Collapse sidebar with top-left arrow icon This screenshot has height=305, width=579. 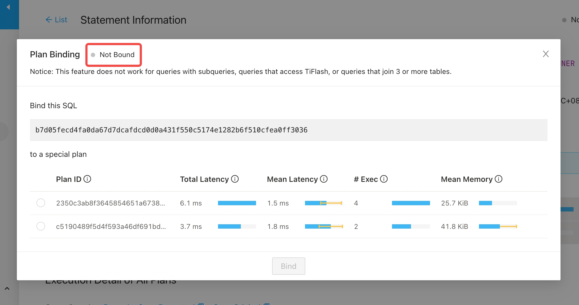point(8,7)
